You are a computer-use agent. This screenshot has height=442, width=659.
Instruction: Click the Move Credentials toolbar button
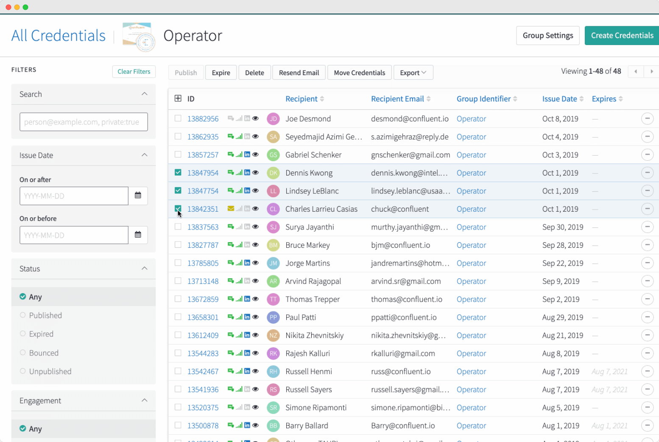pos(360,73)
